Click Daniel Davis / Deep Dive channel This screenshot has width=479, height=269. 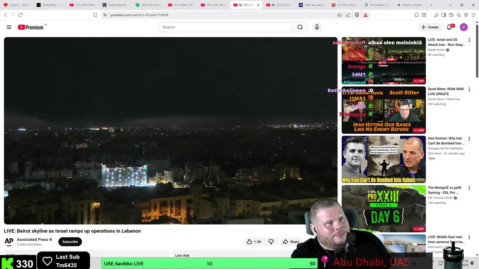tap(444, 99)
